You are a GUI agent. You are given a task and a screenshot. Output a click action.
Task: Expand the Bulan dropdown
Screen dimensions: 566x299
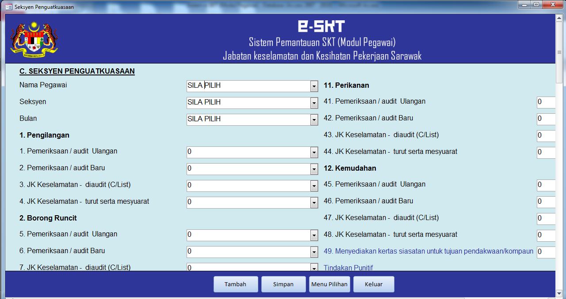click(314, 120)
